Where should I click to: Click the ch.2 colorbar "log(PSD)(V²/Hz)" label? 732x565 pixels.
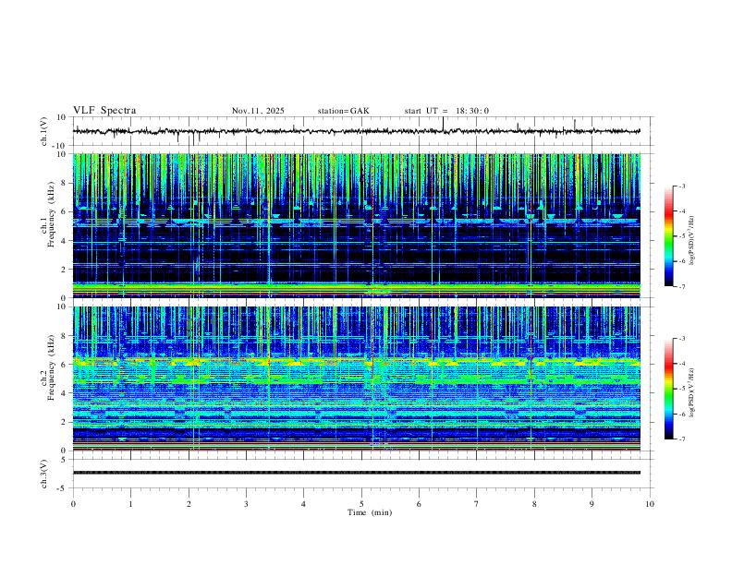(692, 392)
